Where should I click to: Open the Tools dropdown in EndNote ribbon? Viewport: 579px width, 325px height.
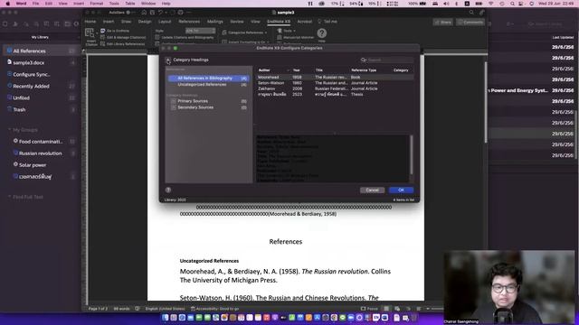pos(287,31)
